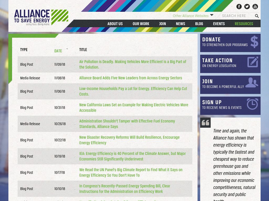This screenshot has height=201, width=269.
Task: Open Alliance Board Adds Five New Leaders
Action: 130,78
